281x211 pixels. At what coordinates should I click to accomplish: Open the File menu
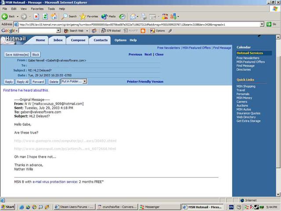click(5, 9)
